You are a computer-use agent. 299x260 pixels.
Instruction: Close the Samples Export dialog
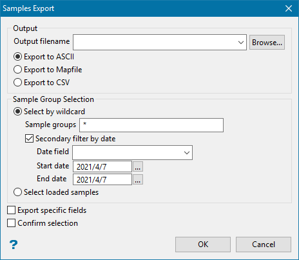pos(289,8)
